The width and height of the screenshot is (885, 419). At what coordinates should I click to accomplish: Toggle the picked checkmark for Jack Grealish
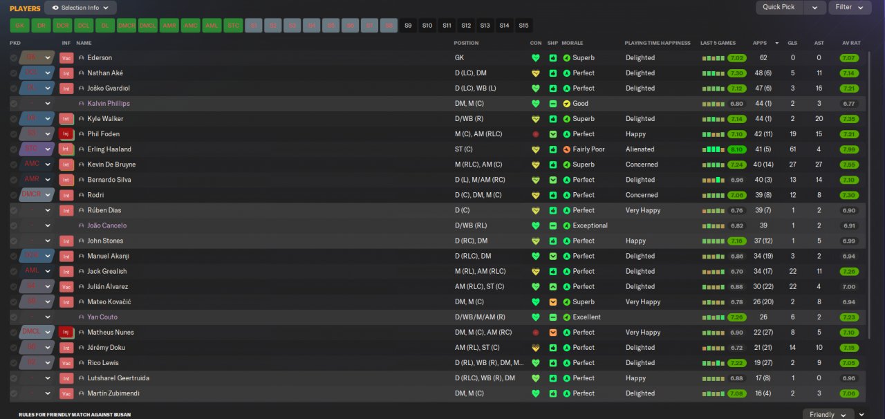click(14, 272)
